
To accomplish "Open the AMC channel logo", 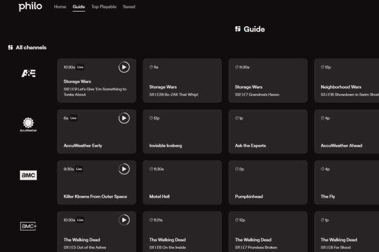I will click(x=28, y=175).
